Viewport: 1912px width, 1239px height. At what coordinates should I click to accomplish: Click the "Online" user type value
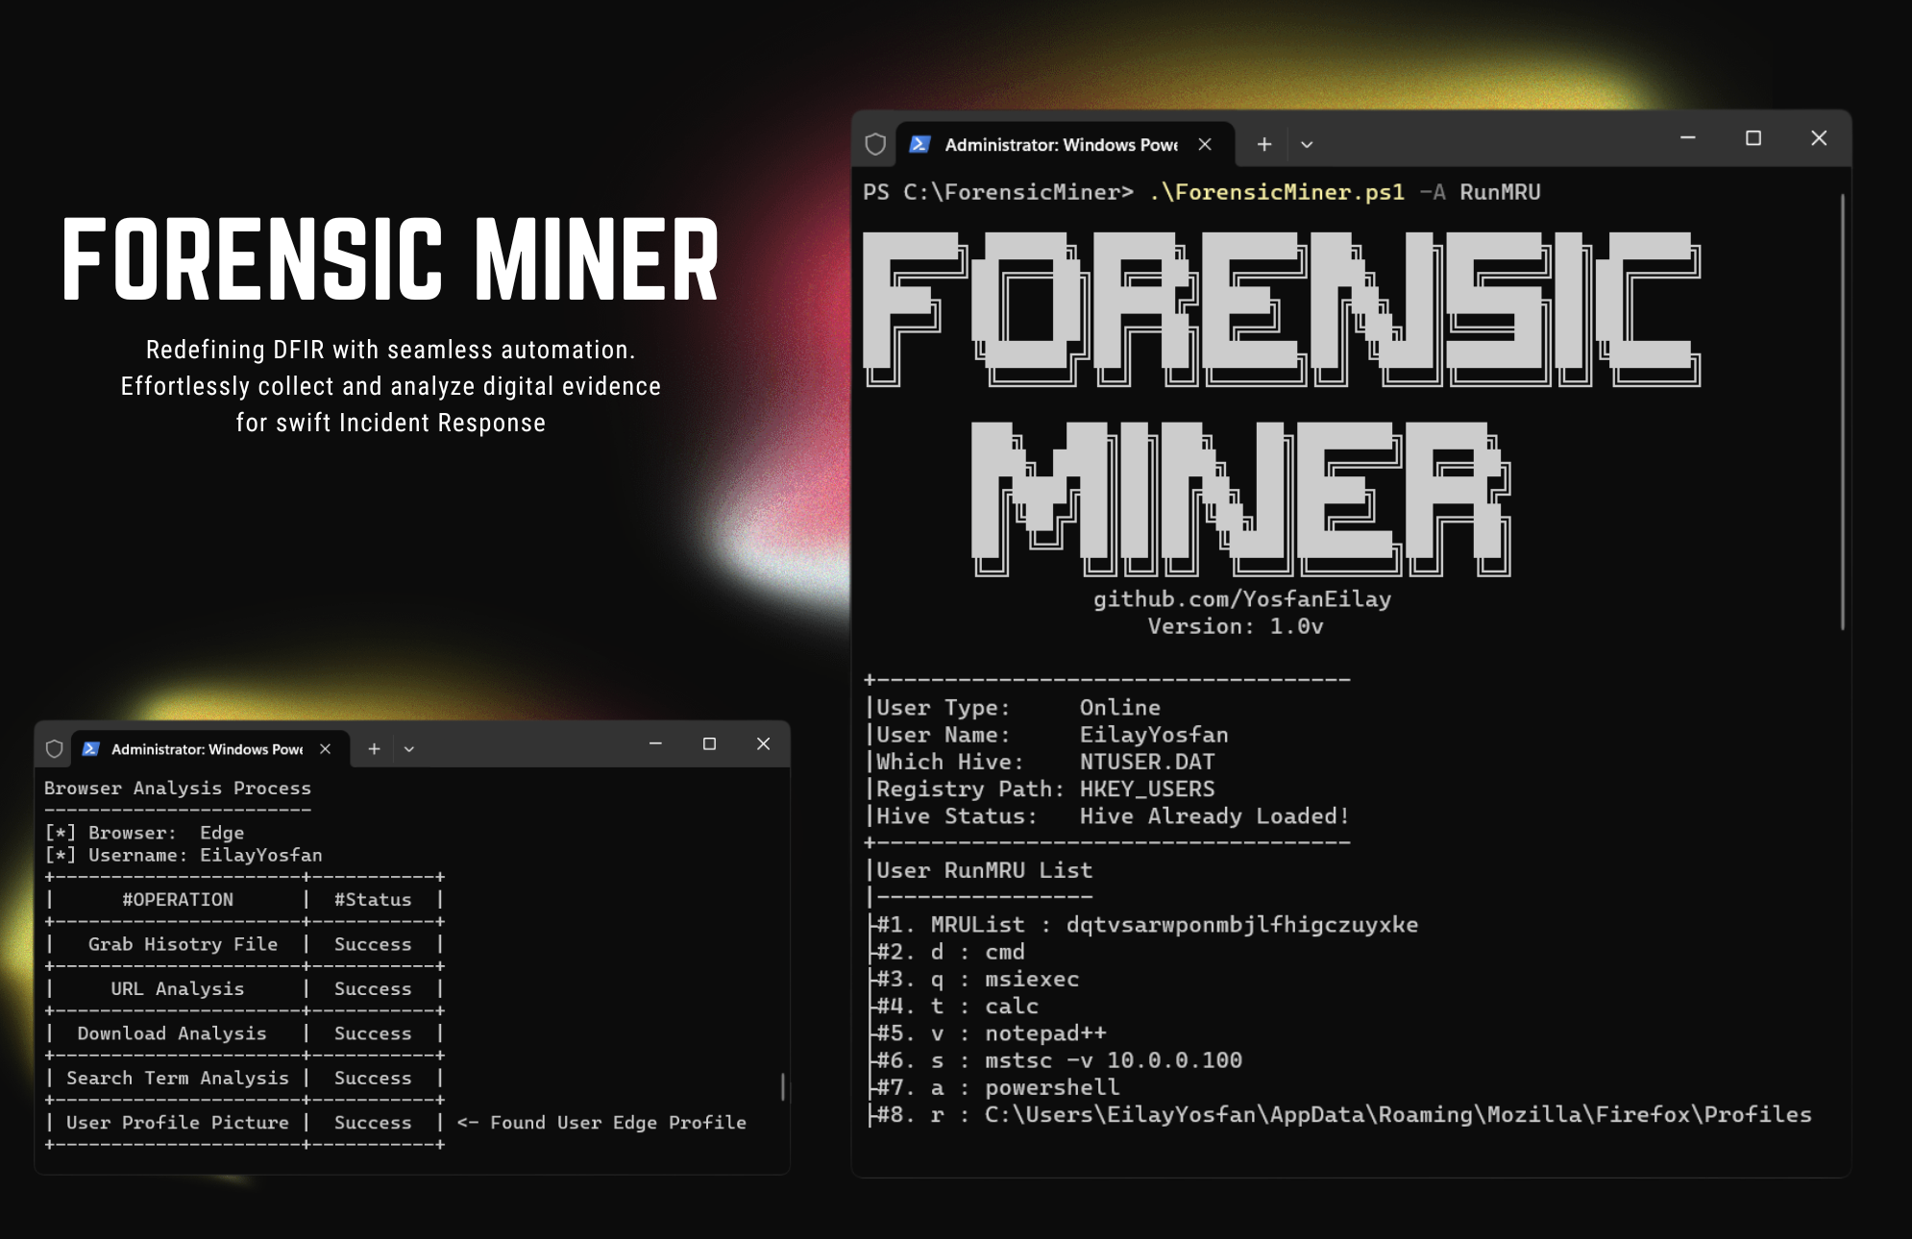[1120, 708]
